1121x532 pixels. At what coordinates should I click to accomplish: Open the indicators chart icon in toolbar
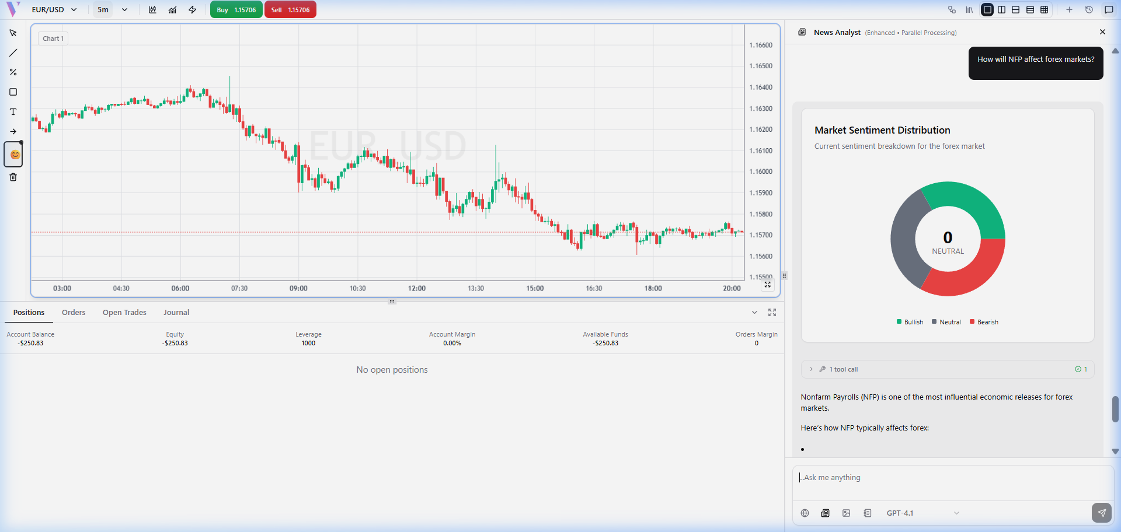pyautogui.click(x=172, y=10)
